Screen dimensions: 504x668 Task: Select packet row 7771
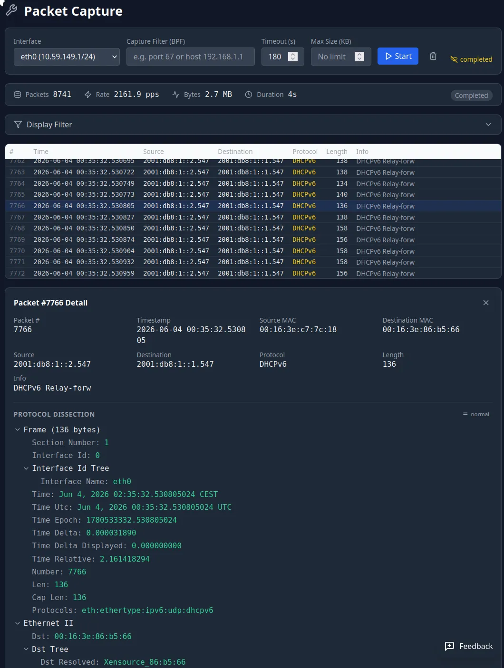pos(253,262)
